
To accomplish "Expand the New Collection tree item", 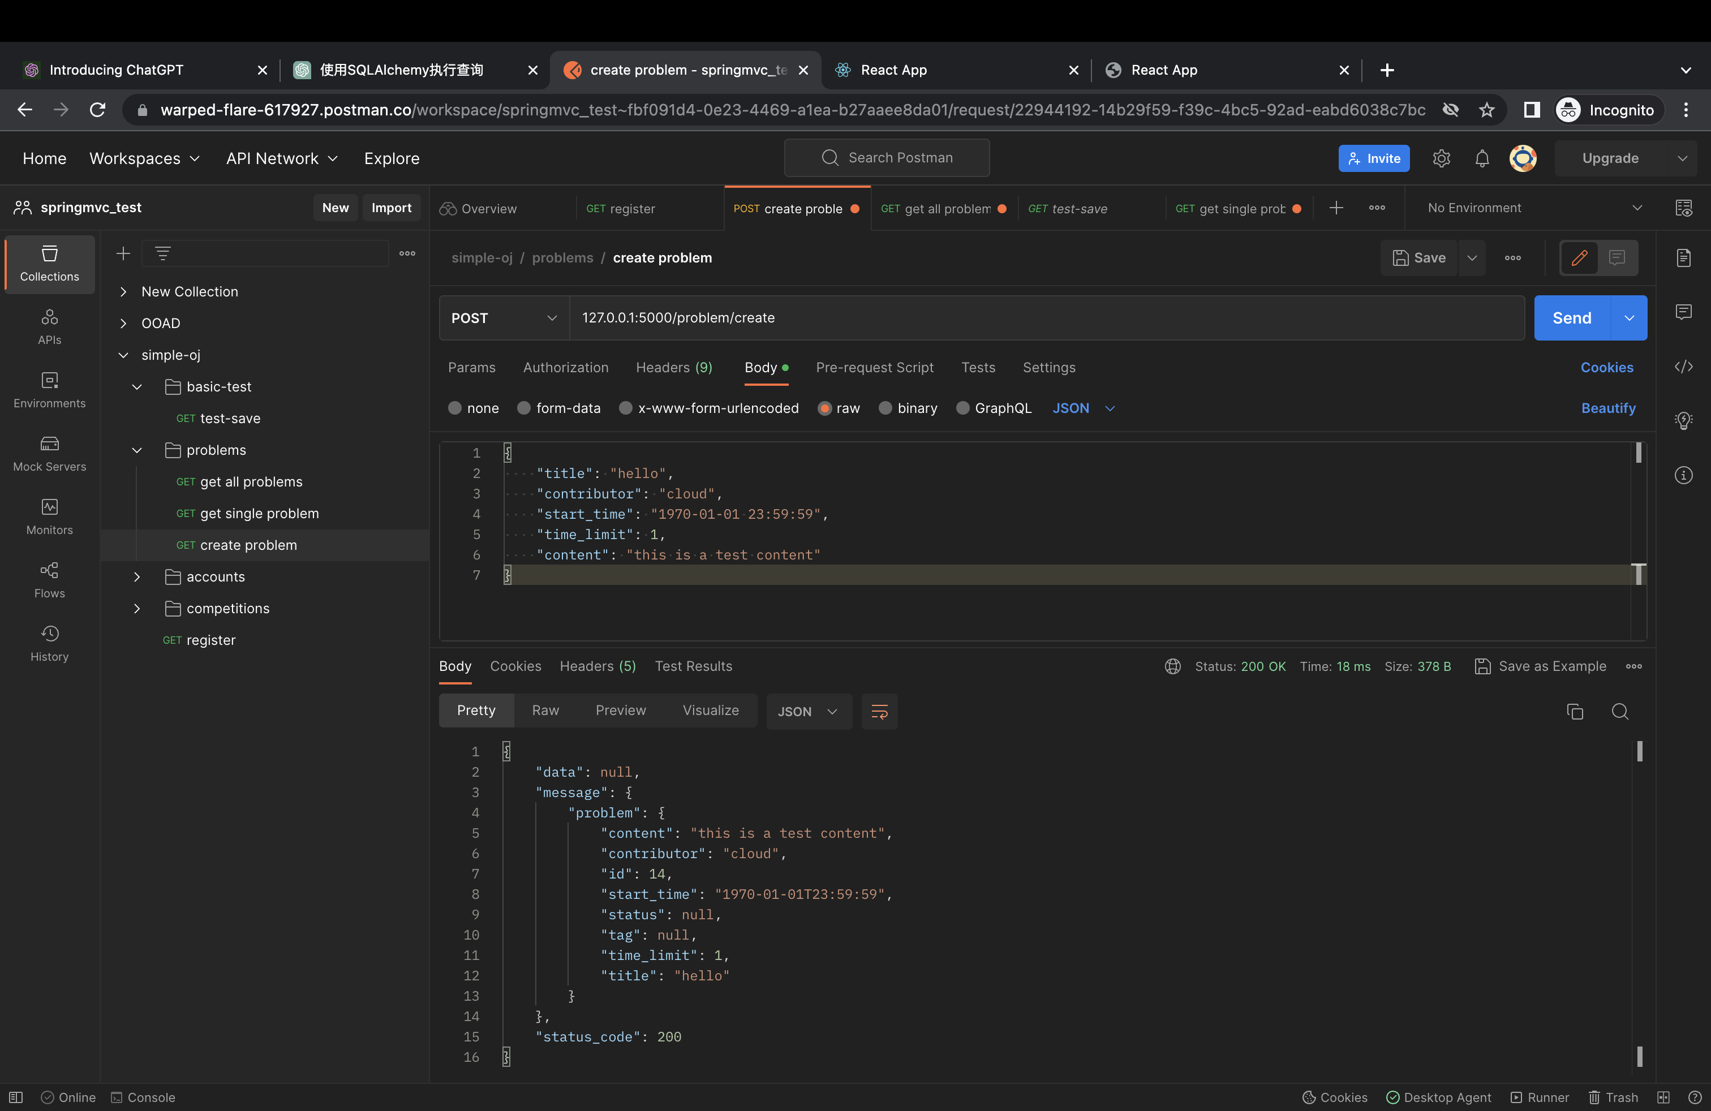I will [x=124, y=292].
